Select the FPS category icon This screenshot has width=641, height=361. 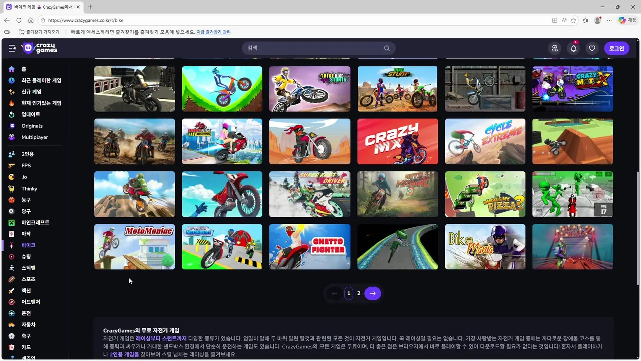pyautogui.click(x=12, y=165)
